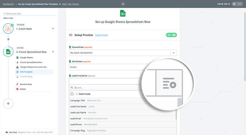This screenshot has width=246, height=135.
Task: Click Add a note
Action: click(x=8, y=18)
